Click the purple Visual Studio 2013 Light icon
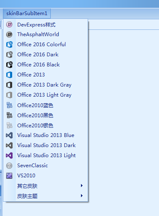 click(x=9, y=155)
